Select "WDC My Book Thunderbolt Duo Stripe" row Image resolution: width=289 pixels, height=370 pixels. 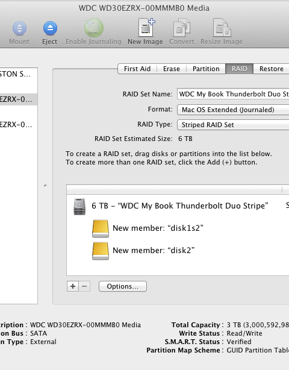tap(178, 205)
